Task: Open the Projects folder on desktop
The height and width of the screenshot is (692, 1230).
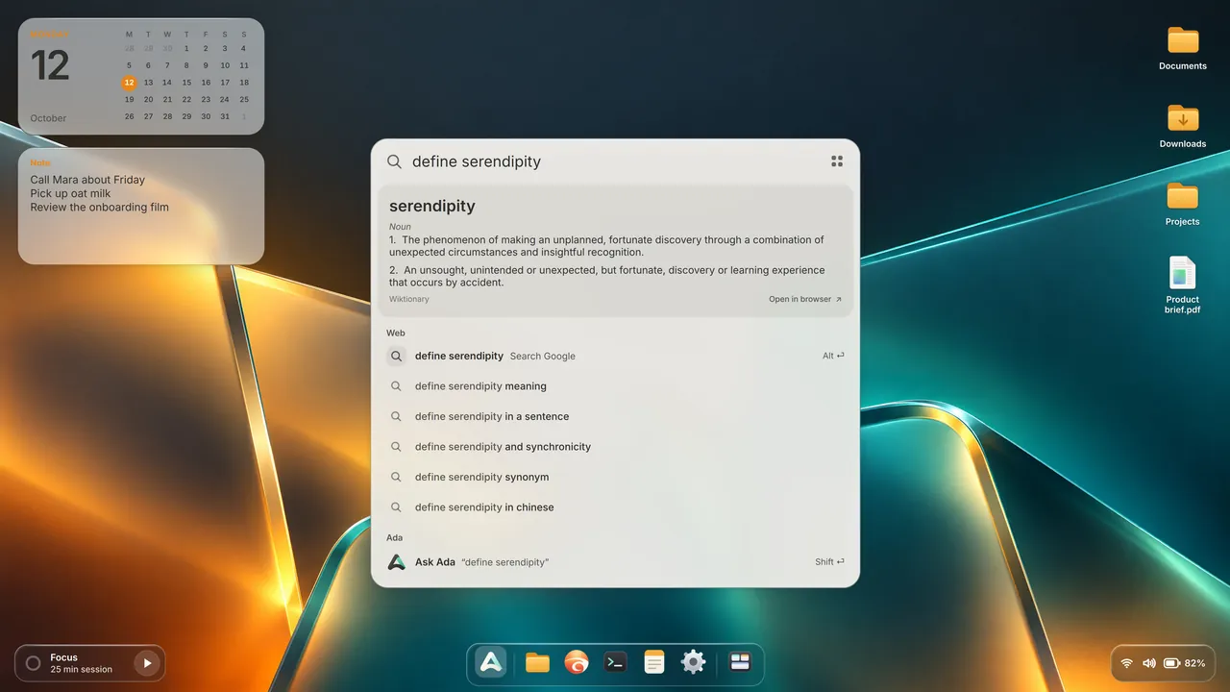Action: (x=1183, y=204)
